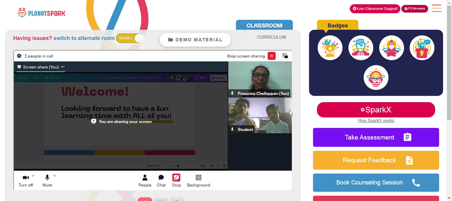Viewport: 452px width, 201px height.
Task: Click Canva fullscreen icon in shared screen
Action: (x=218, y=166)
